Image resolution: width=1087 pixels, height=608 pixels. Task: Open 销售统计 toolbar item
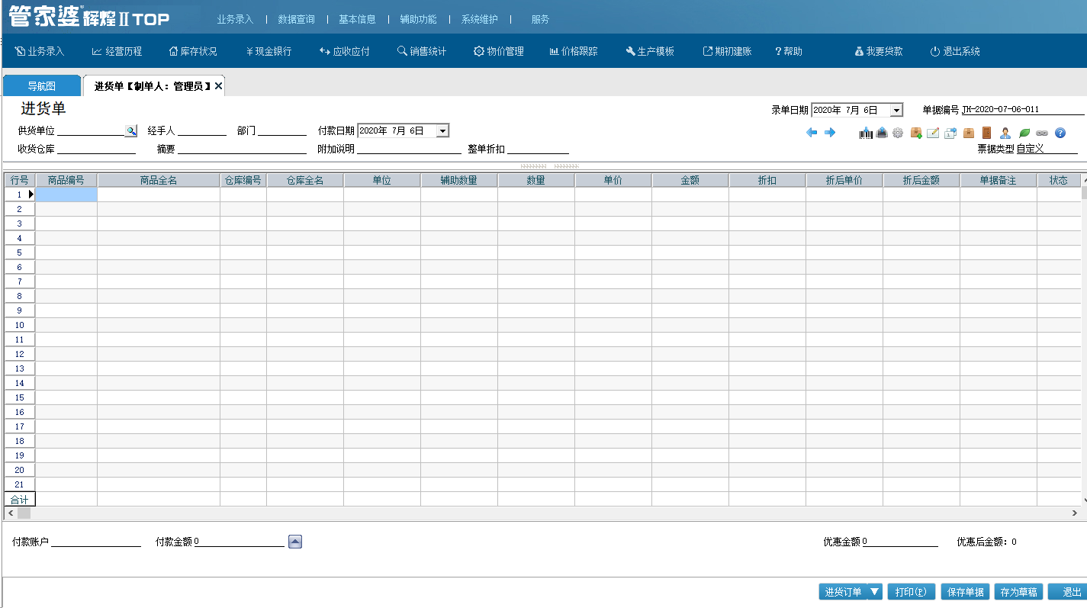pos(422,52)
